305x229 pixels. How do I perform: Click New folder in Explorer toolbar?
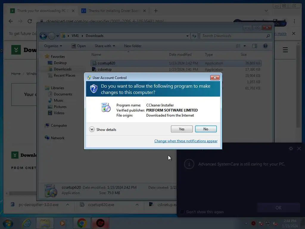(x=133, y=46)
